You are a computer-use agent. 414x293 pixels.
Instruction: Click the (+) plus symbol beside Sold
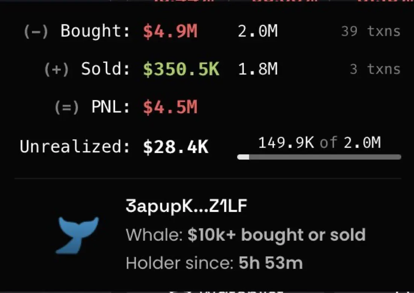pos(56,69)
